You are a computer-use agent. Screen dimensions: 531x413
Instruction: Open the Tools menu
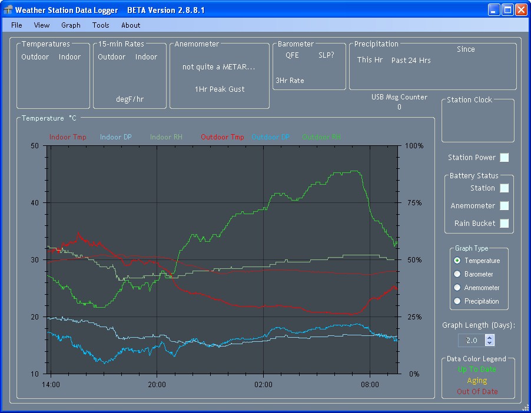click(101, 25)
